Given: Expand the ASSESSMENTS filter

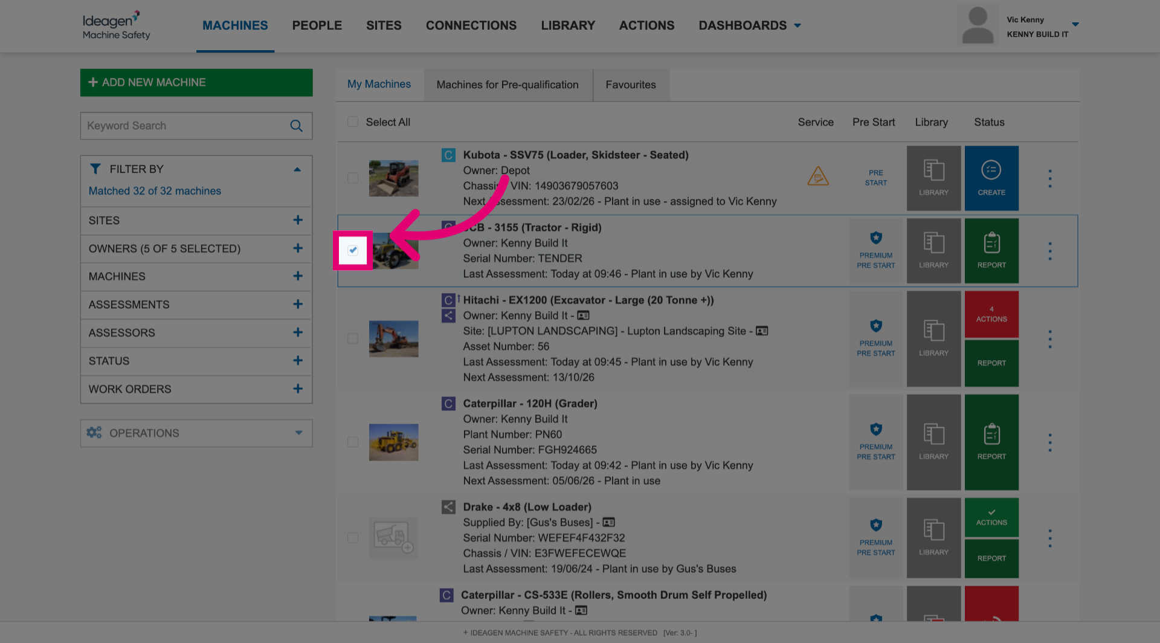Looking at the screenshot, I should pyautogui.click(x=196, y=305).
